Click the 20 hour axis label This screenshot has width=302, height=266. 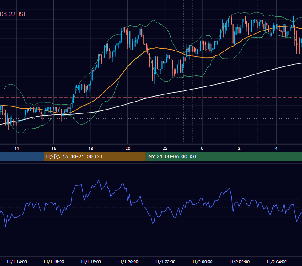pos(128,149)
